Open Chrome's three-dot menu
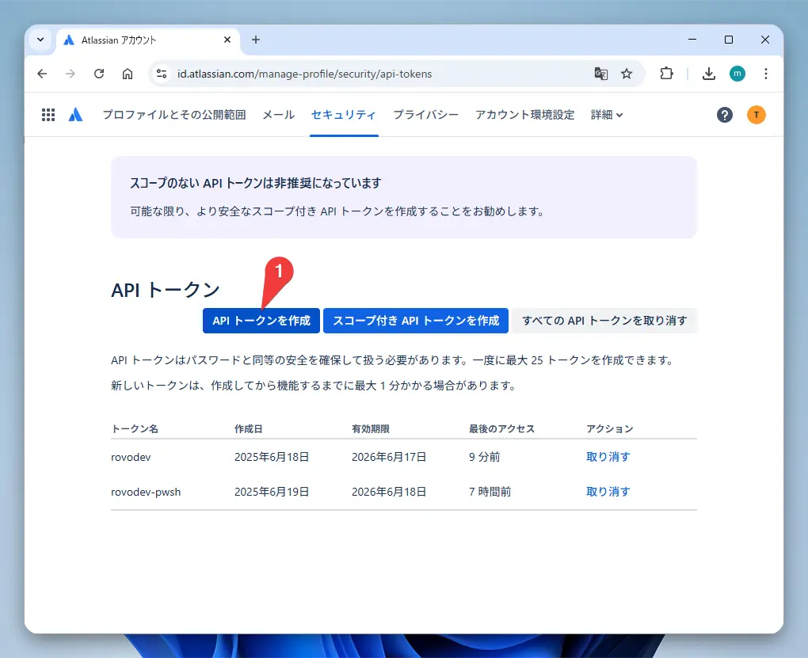 click(x=765, y=74)
